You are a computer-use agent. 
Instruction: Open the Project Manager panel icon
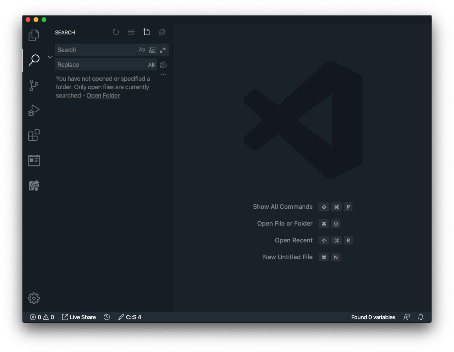[34, 160]
